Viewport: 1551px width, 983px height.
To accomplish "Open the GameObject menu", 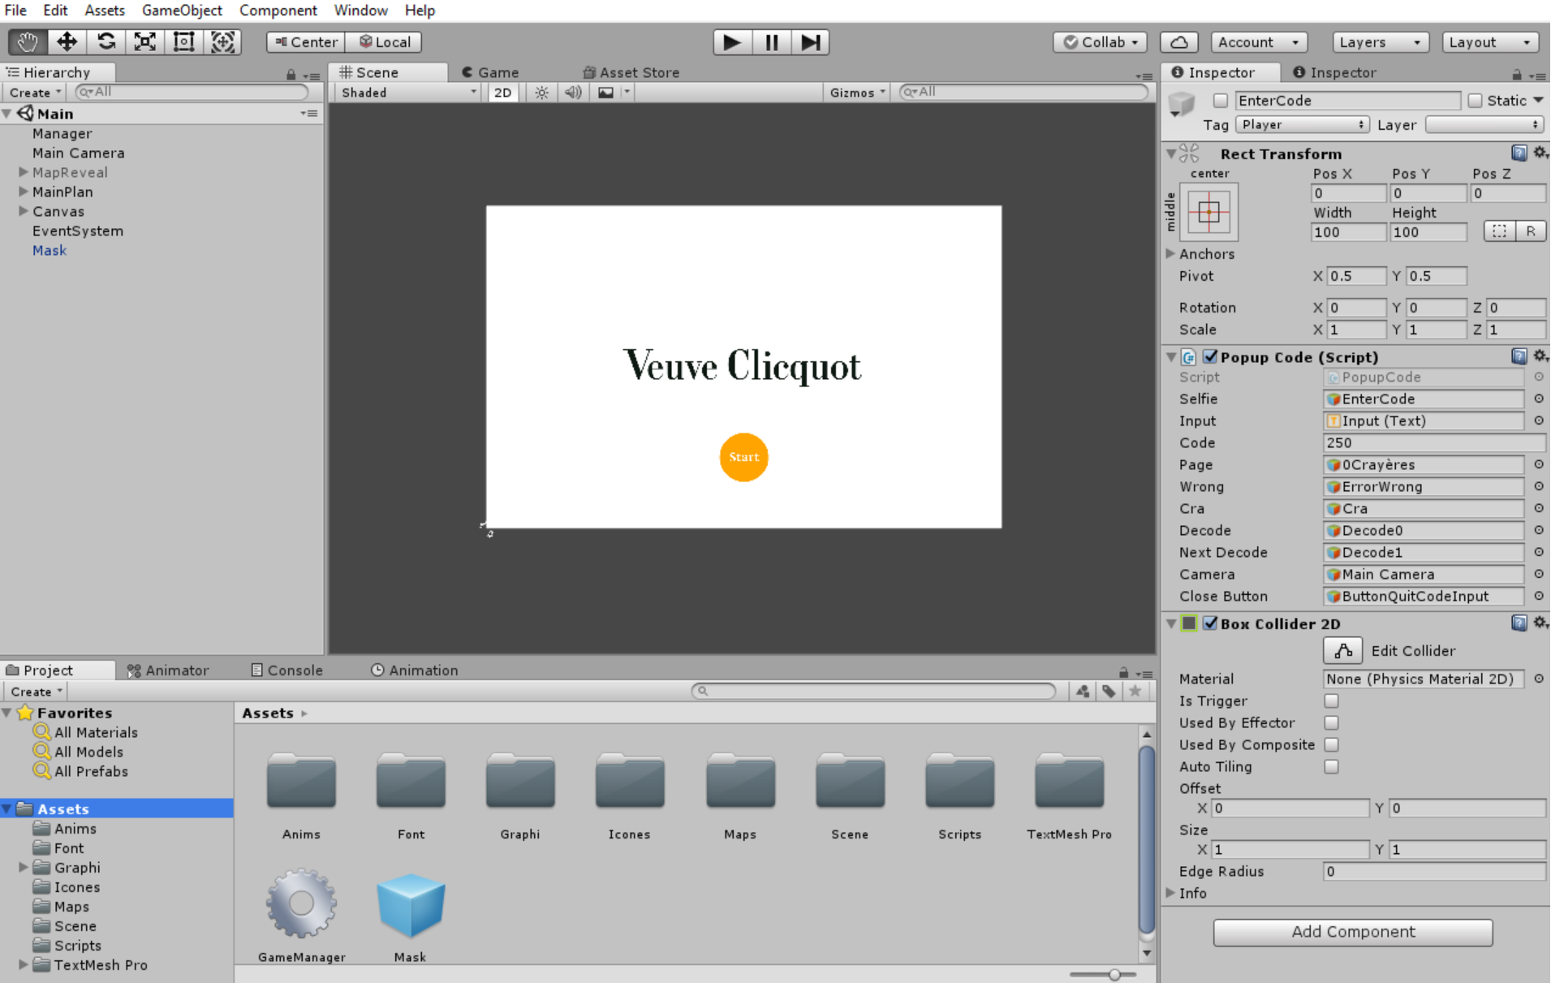I will coord(182,11).
